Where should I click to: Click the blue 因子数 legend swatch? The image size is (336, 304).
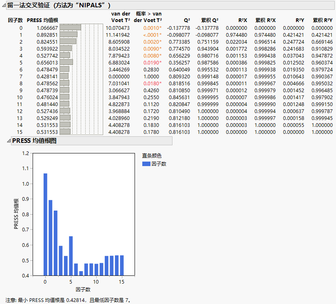[146, 164]
